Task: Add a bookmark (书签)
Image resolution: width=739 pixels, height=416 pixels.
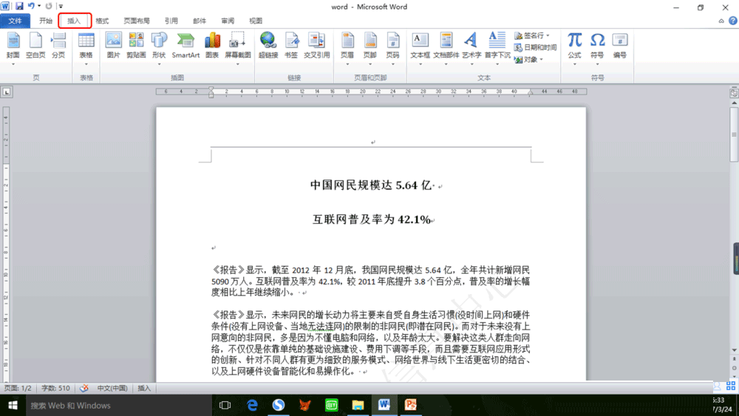Action: 291,46
